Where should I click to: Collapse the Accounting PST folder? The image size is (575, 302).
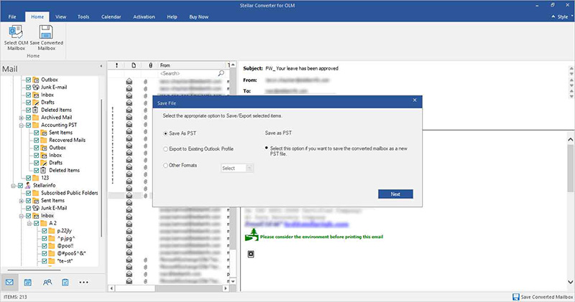click(x=19, y=125)
